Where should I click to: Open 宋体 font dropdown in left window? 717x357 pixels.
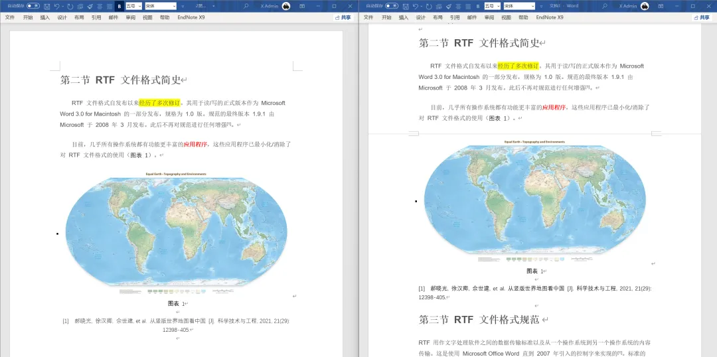coord(174,6)
